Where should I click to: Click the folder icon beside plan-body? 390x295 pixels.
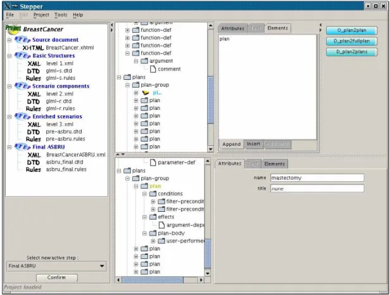point(153,233)
